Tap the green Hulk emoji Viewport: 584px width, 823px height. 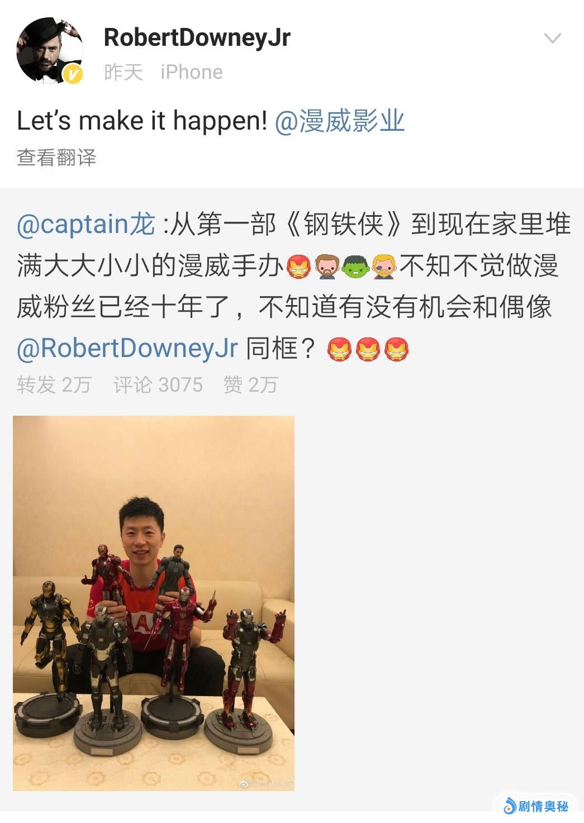(x=355, y=266)
